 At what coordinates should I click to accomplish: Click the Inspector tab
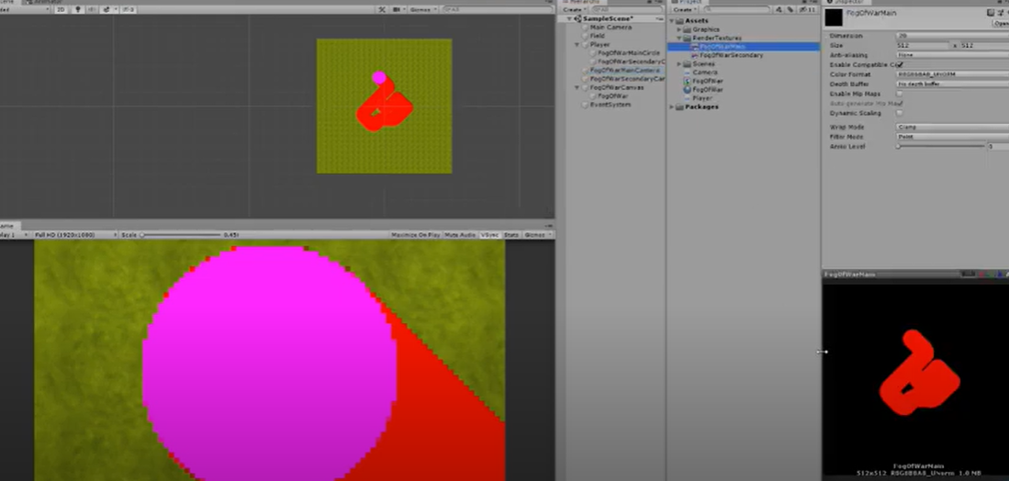pyautogui.click(x=848, y=2)
